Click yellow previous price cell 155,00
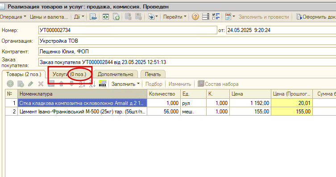 [x=292, y=112]
